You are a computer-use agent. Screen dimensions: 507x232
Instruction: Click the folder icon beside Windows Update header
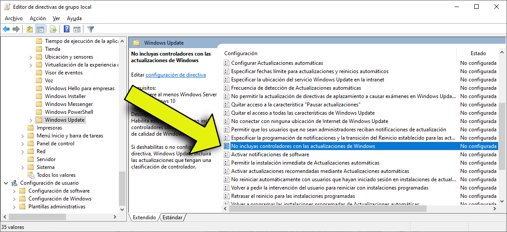pos(137,43)
